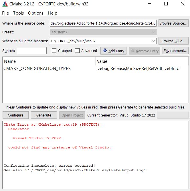Click the Remove Entry button
Image resolution: width=190 pixels, height=191 pixels.
pos(145,51)
